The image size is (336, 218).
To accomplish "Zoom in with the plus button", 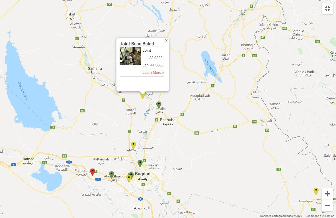I will (327, 194).
